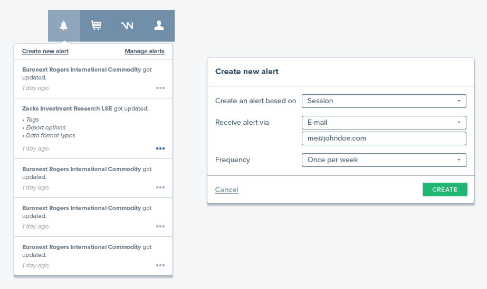Open options dots for Zacks Investment Research notification

pyautogui.click(x=160, y=148)
